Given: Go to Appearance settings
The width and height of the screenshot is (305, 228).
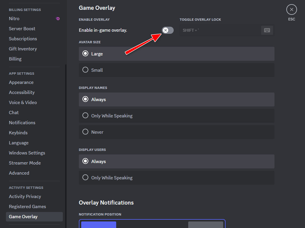Looking at the screenshot, I should (x=21, y=82).
